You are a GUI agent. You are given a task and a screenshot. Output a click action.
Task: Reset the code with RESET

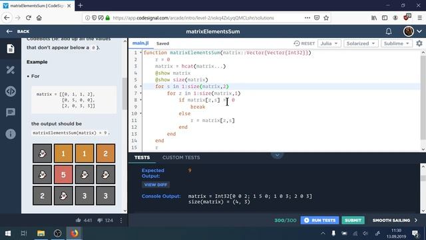coord(304,43)
